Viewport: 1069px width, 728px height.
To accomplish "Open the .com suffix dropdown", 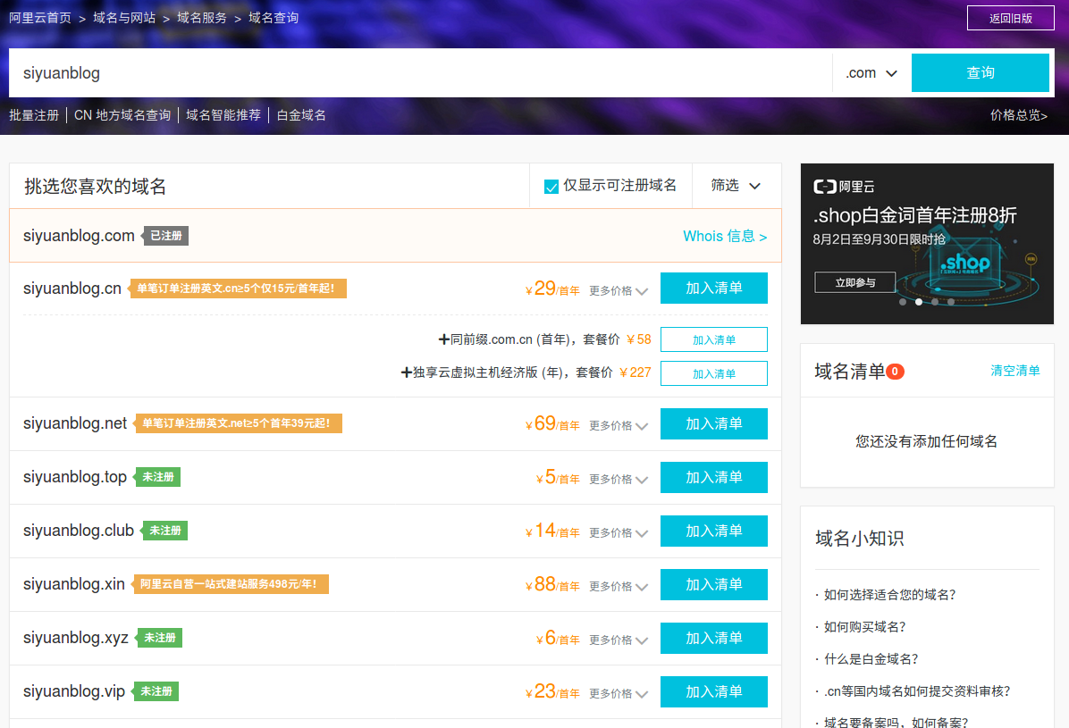I will click(871, 73).
